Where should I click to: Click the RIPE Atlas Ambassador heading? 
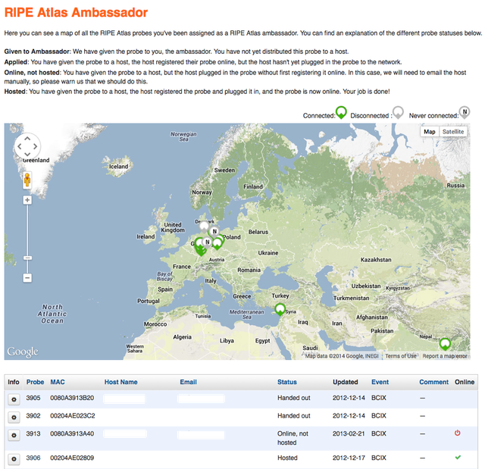click(x=76, y=12)
